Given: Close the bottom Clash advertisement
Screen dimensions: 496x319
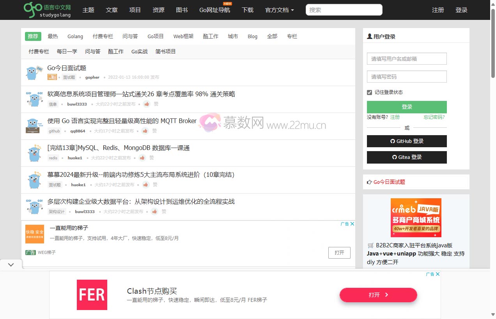Looking at the screenshot, I should tap(437, 274).
